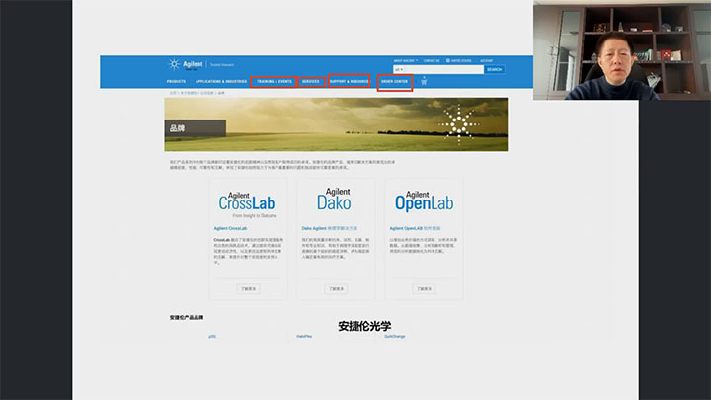Click the globe icon beside United States
The width and height of the screenshot is (711, 400).
tap(448, 60)
